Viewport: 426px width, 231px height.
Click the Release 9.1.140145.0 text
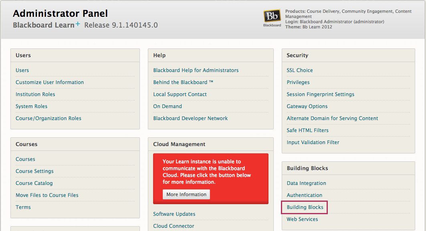121,25
